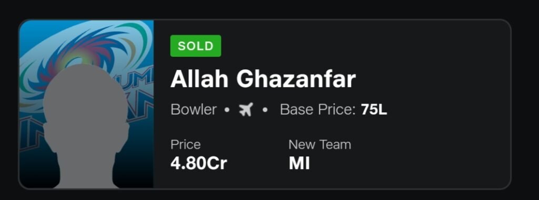Click the green SOLD badge
This screenshot has height=200, width=539.
click(x=196, y=46)
